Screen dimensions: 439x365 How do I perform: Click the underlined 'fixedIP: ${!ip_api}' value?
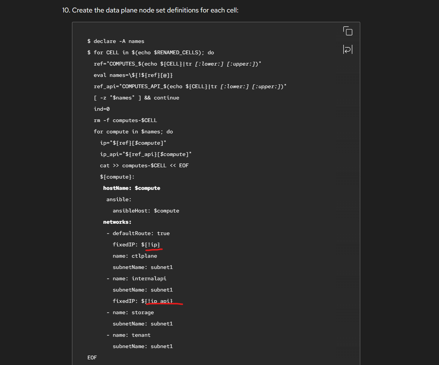[x=158, y=301]
